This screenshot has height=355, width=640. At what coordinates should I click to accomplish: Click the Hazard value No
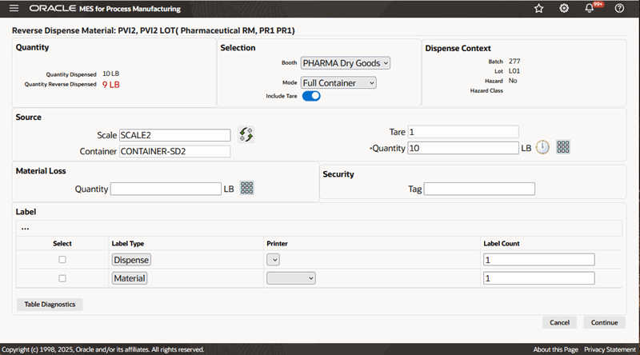513,81
